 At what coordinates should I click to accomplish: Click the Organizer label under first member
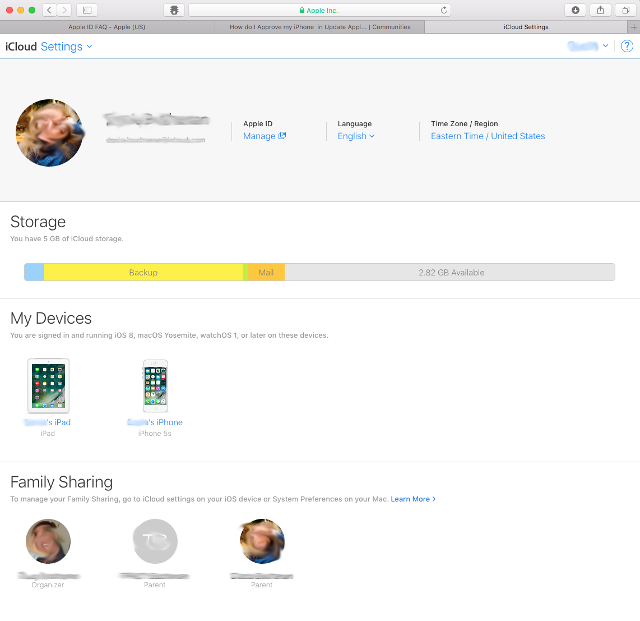point(48,585)
